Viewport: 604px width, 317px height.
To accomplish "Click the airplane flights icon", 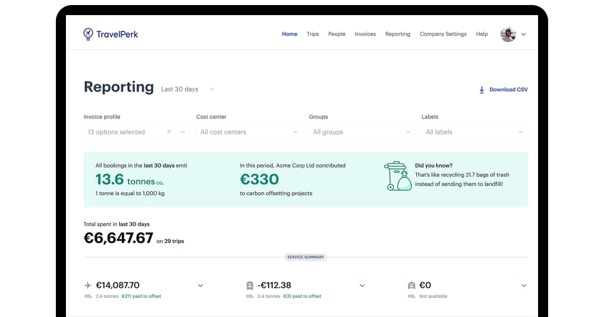I will tap(89, 285).
